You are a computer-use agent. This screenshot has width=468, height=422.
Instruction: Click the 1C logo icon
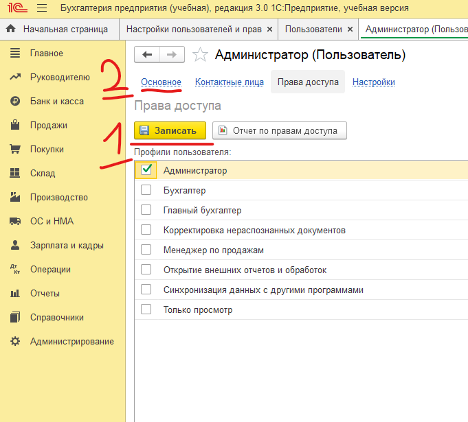17,8
